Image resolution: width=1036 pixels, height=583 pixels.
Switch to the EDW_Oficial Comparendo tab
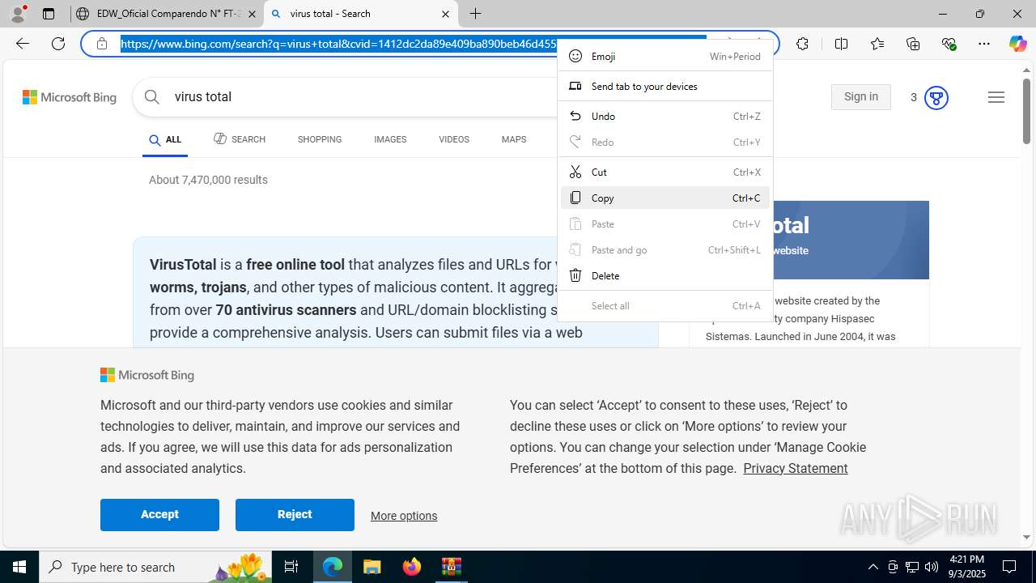tap(167, 14)
